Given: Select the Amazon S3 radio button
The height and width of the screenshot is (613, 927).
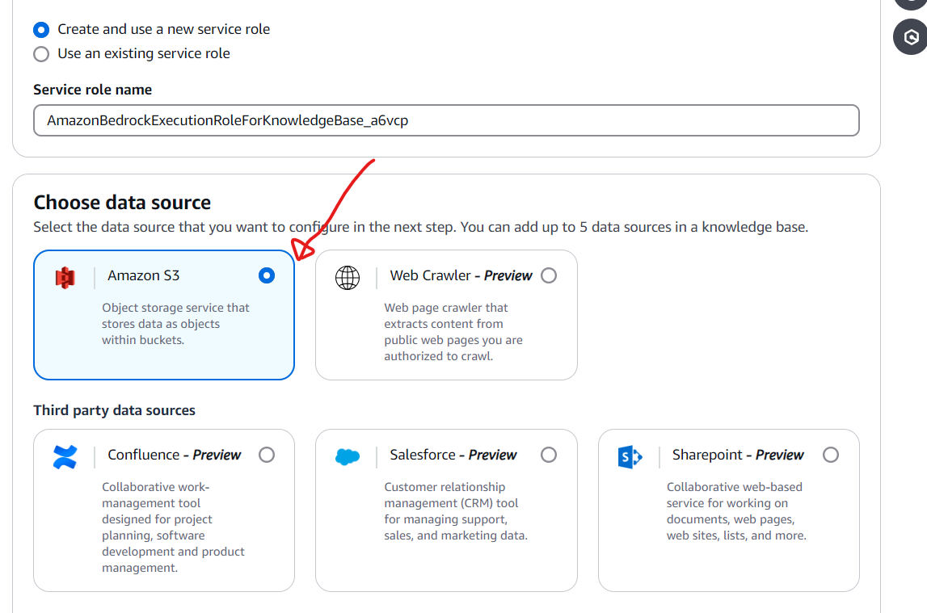Looking at the screenshot, I should [x=267, y=275].
